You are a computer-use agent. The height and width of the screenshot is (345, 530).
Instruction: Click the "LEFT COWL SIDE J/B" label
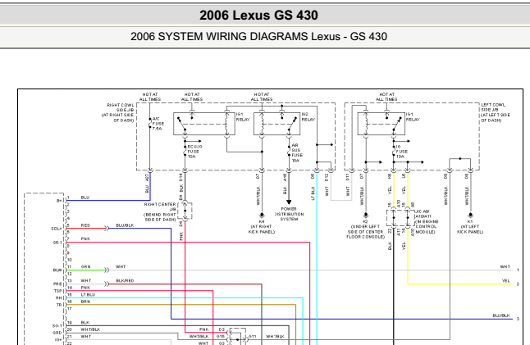pyautogui.click(x=496, y=113)
